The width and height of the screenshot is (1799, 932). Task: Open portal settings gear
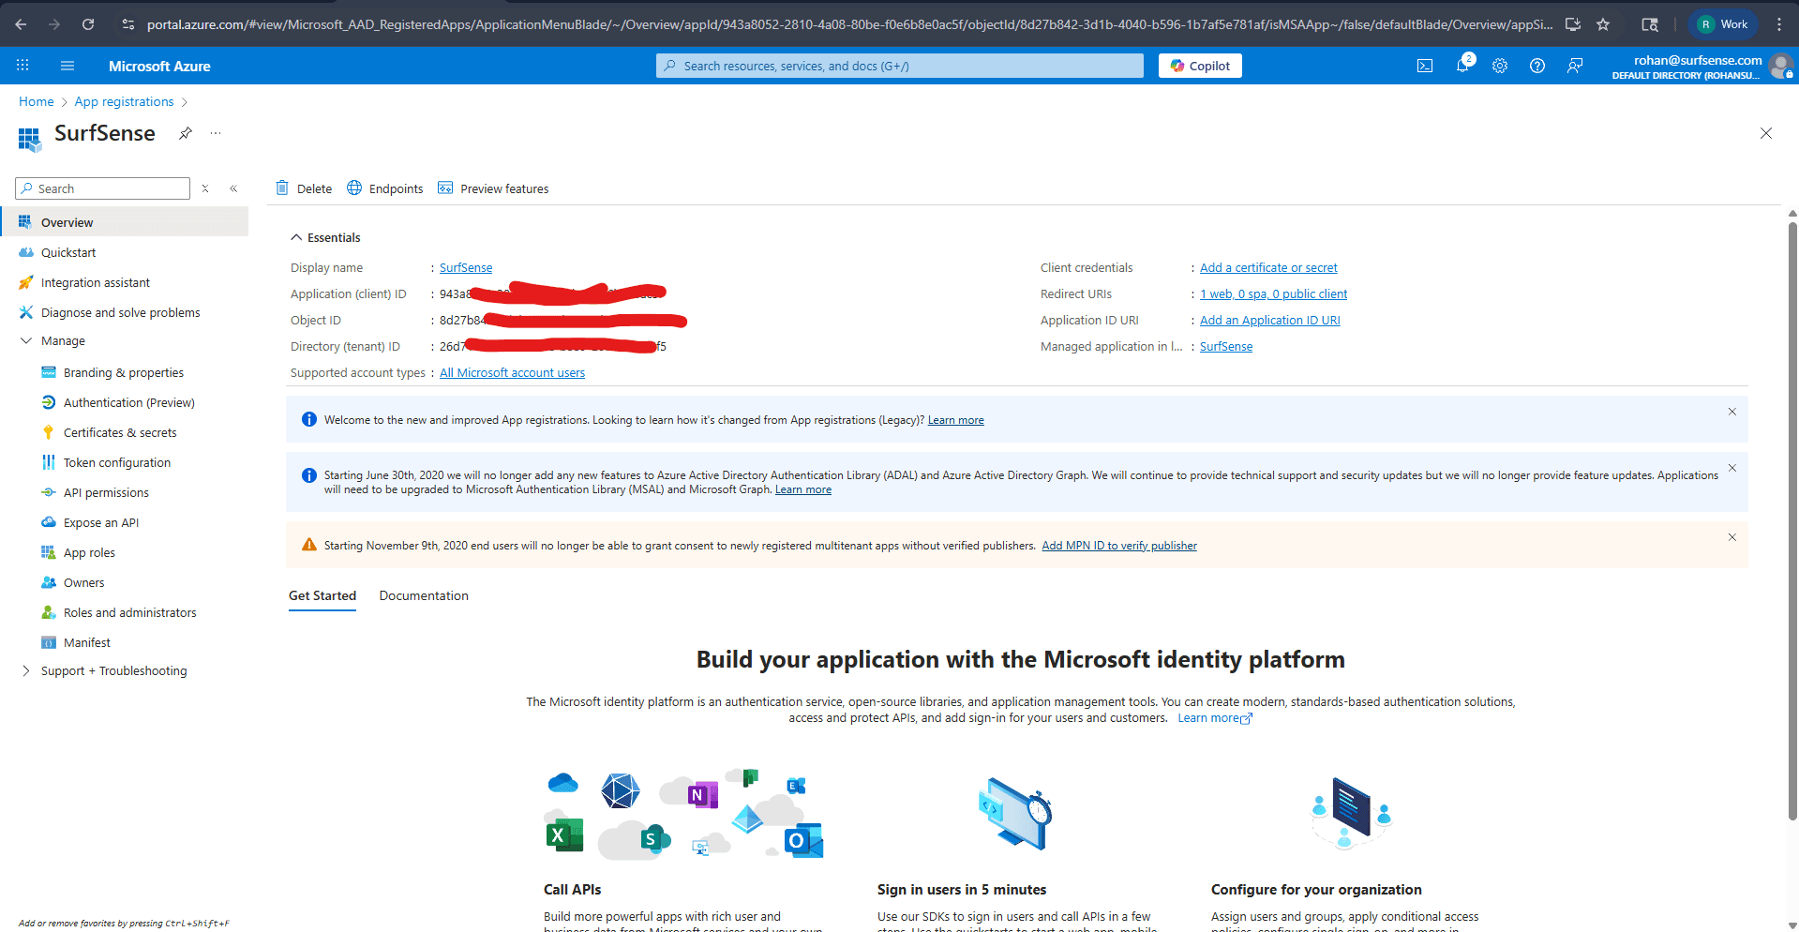tap(1499, 66)
